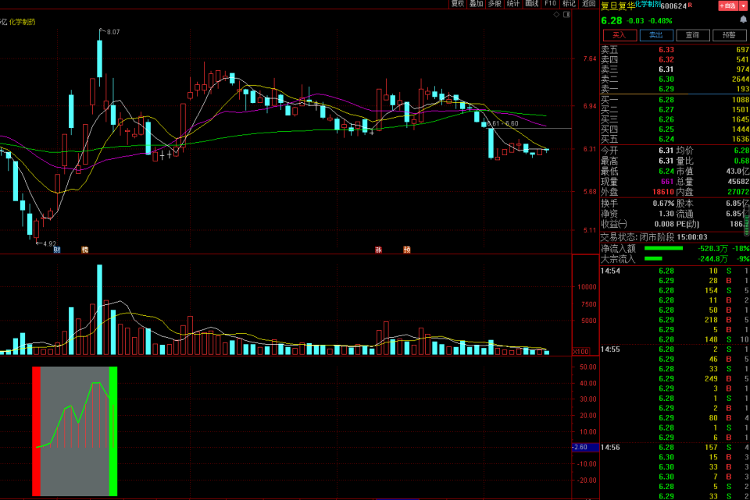Open the F10 company info tab
This screenshot has height=500, width=750.
pyautogui.click(x=551, y=4)
